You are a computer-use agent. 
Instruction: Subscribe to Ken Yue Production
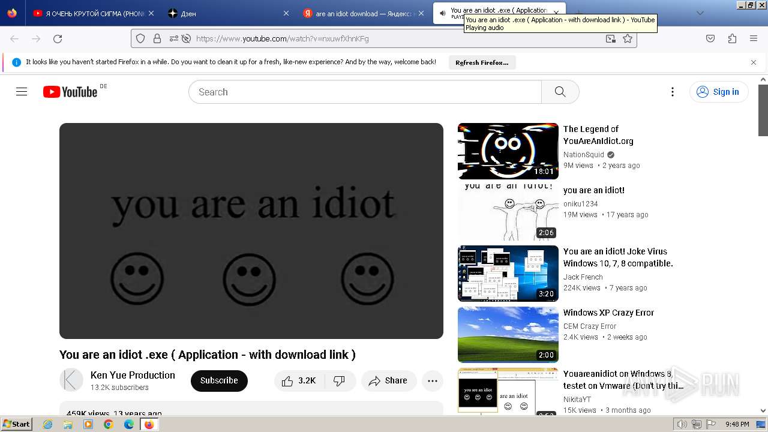click(x=219, y=381)
